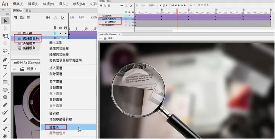Unlock the 清楚相片 layer in right timeline

(x=133, y=22)
